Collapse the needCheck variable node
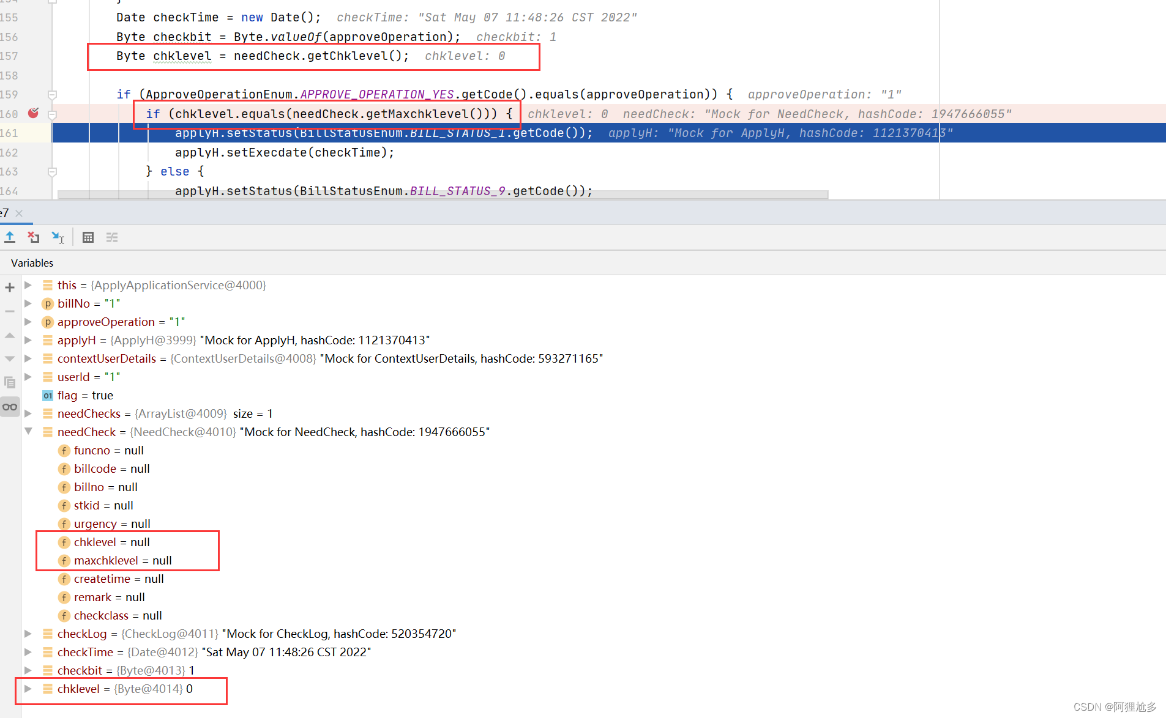 tap(28, 432)
